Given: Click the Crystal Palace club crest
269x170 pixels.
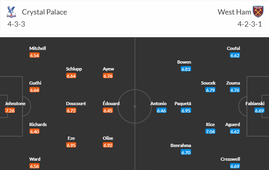Looking at the screenshot, I should (x=11, y=12).
